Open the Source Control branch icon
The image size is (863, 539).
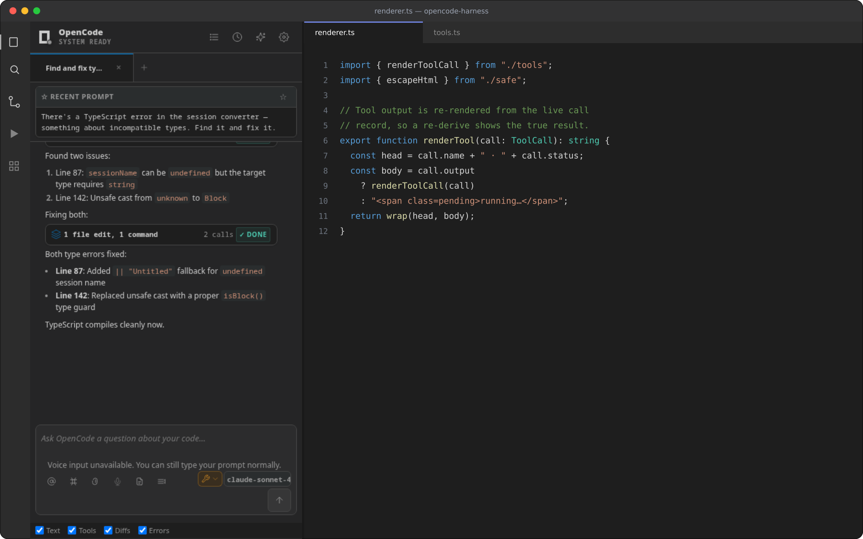pos(14,102)
